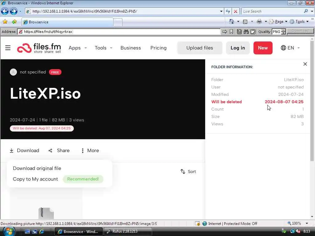
Task: Click the Log in button
Action: coord(238,48)
